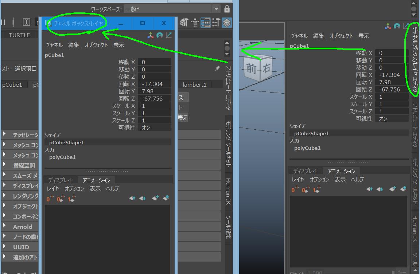Select the lambert1 tab

click(x=194, y=85)
